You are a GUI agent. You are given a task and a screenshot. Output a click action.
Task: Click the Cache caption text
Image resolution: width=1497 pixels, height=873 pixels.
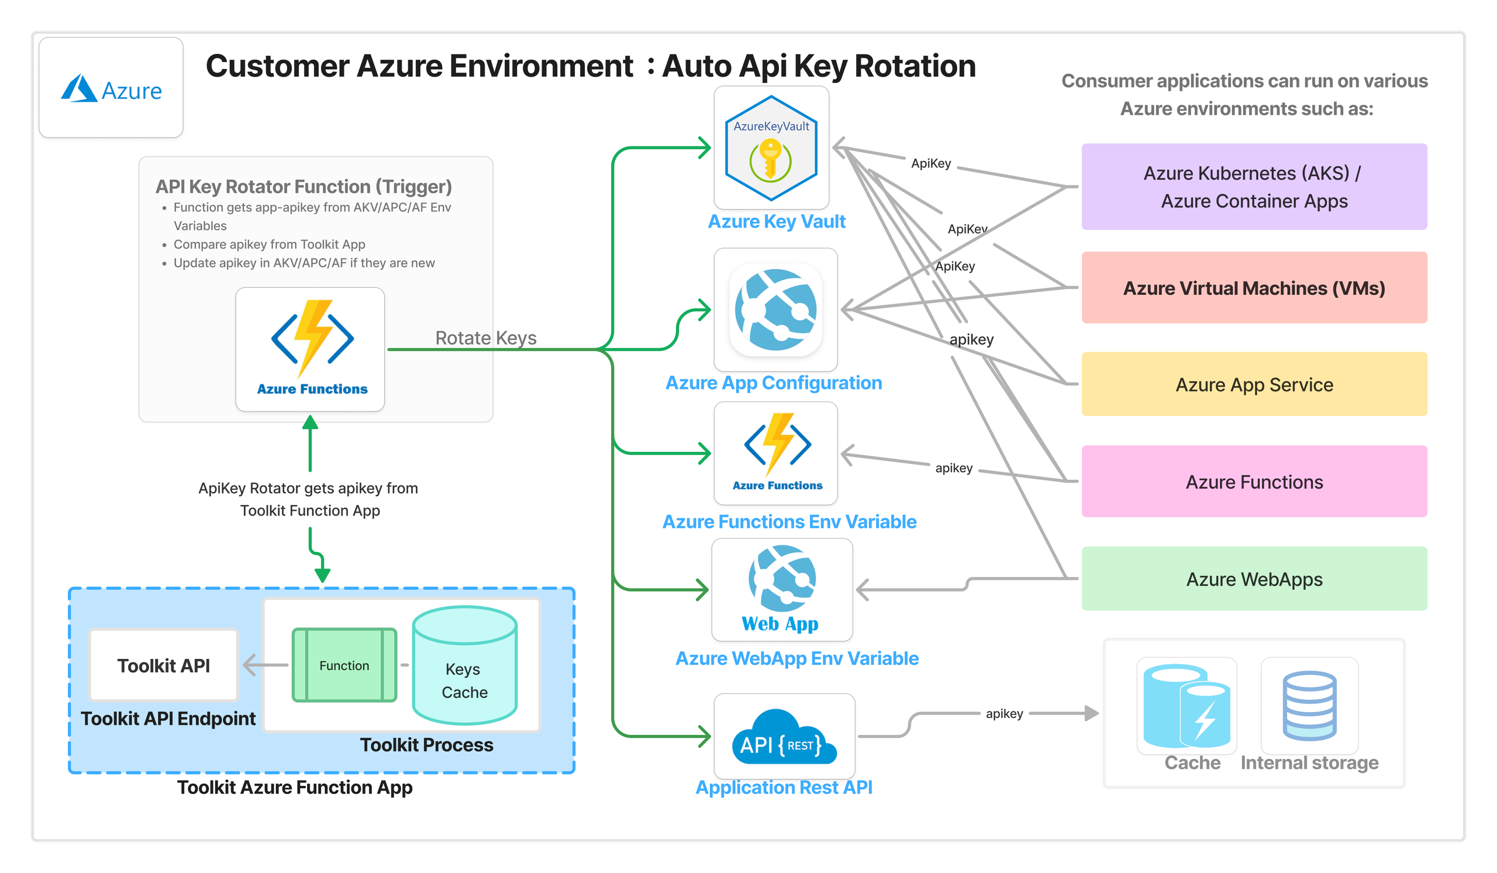coord(1192,762)
